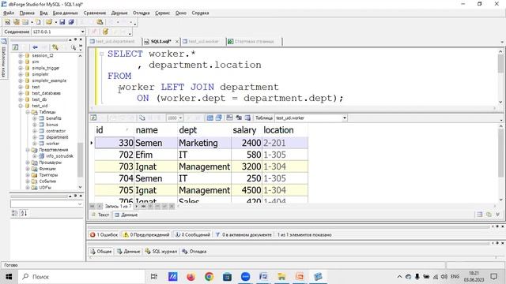Open the Windows Start menu

(9, 277)
